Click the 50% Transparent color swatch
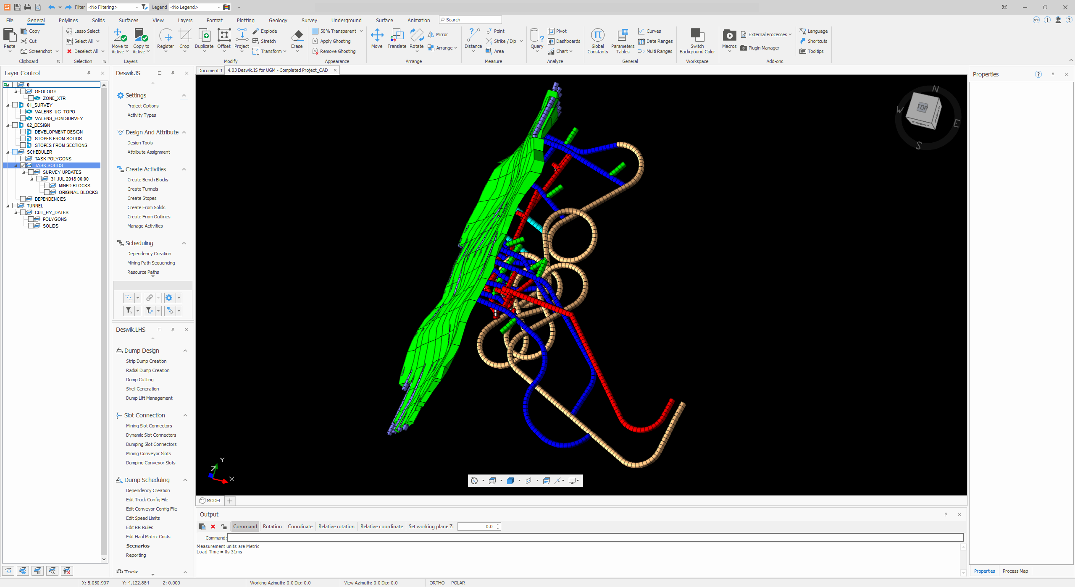Screen dimensions: 1075x587 (x=315, y=31)
